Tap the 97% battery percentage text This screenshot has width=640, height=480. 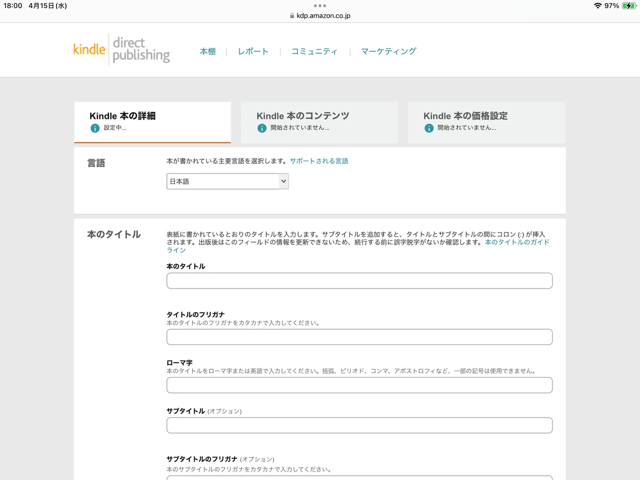tap(612, 6)
